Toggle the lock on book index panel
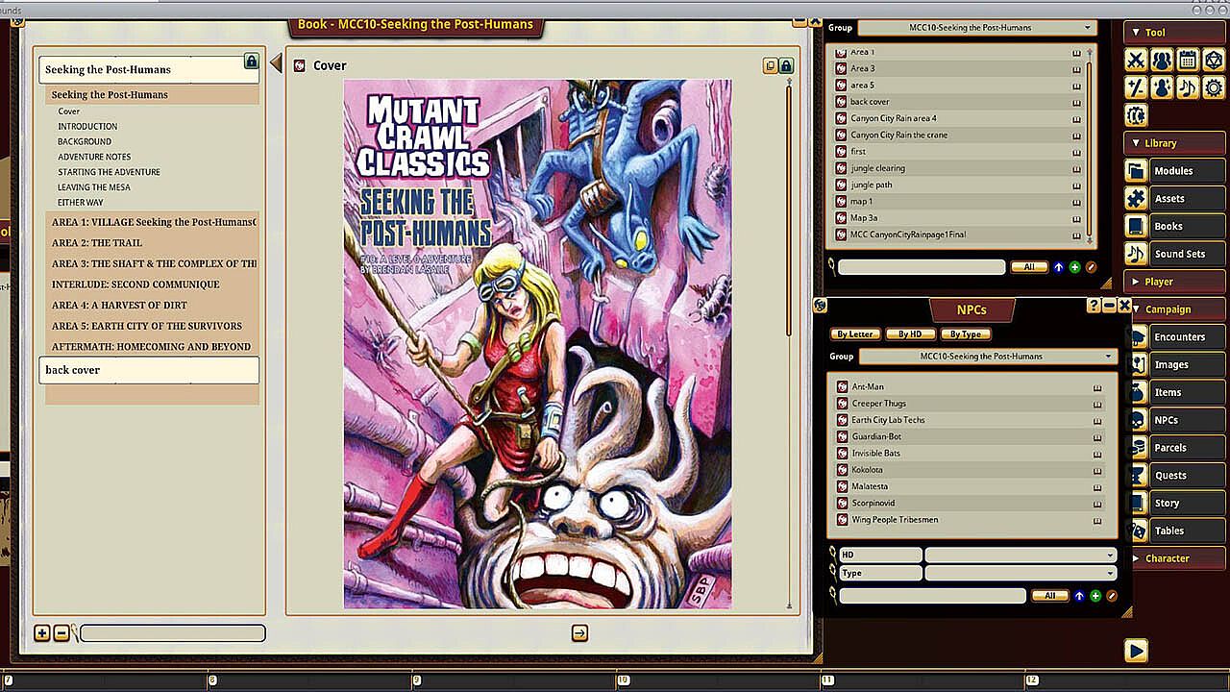 pos(252,62)
